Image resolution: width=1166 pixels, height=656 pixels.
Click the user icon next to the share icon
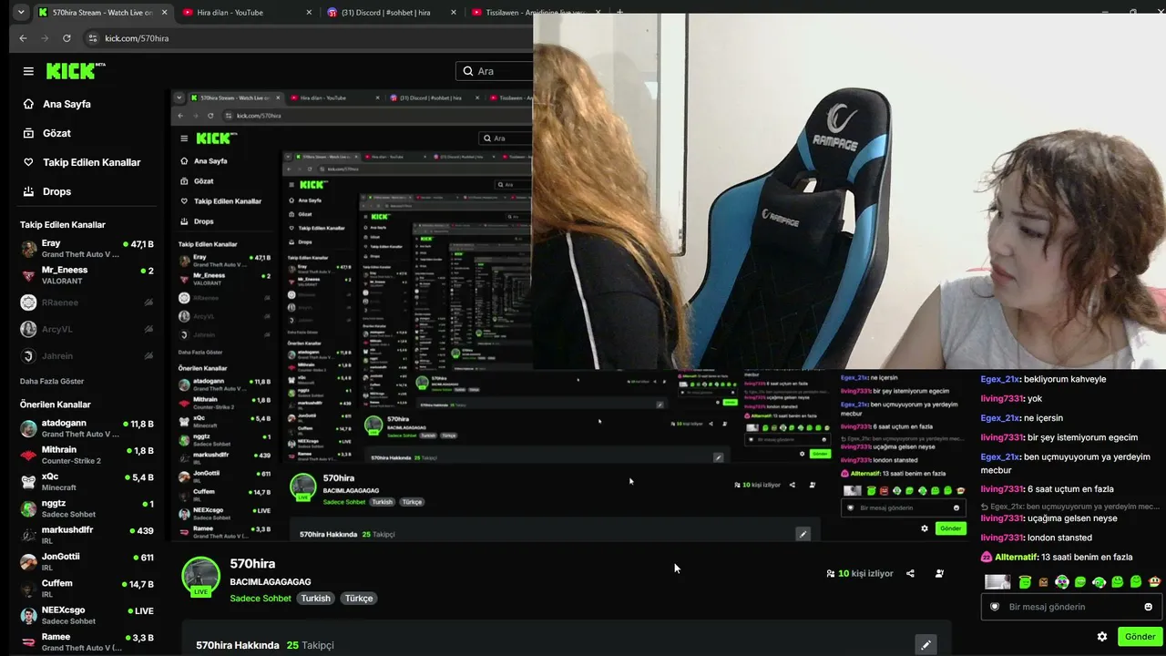coord(939,574)
